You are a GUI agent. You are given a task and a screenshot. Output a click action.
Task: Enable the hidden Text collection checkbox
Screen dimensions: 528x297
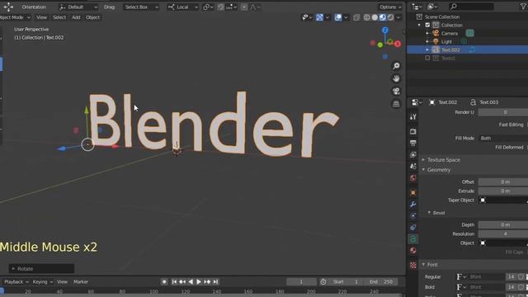click(x=427, y=58)
